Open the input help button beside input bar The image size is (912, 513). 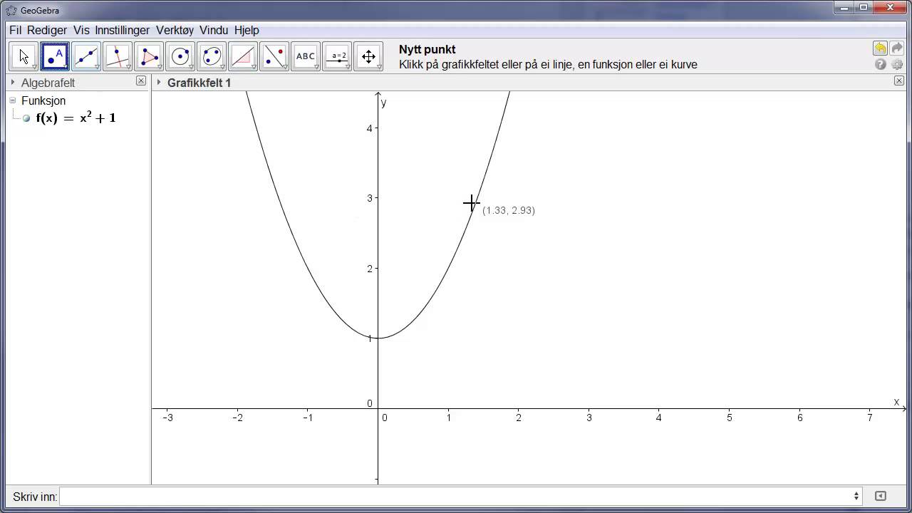880,496
